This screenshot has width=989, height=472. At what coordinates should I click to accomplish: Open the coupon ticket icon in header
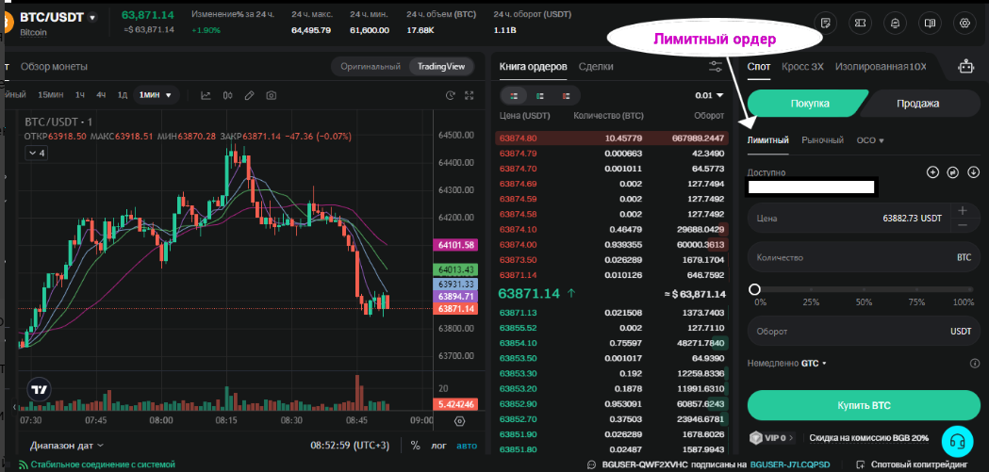860,24
